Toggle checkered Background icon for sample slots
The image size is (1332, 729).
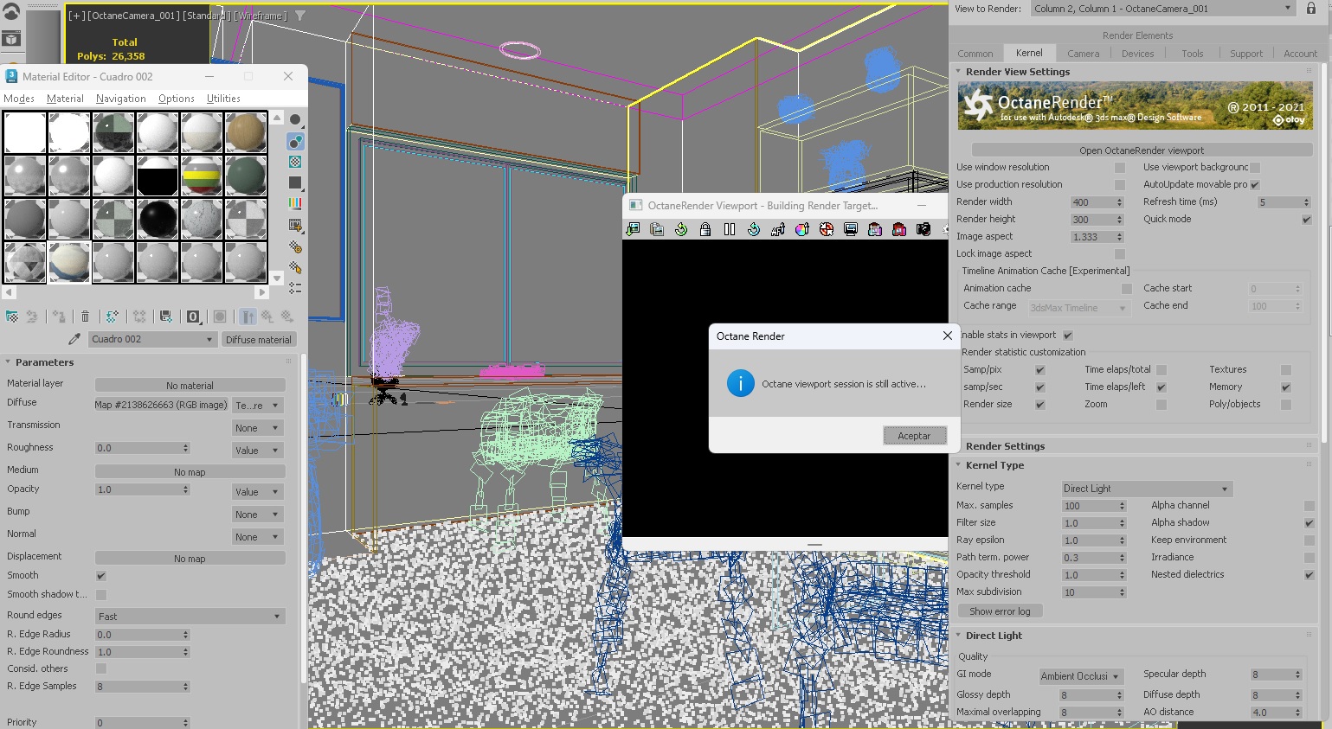click(x=295, y=162)
